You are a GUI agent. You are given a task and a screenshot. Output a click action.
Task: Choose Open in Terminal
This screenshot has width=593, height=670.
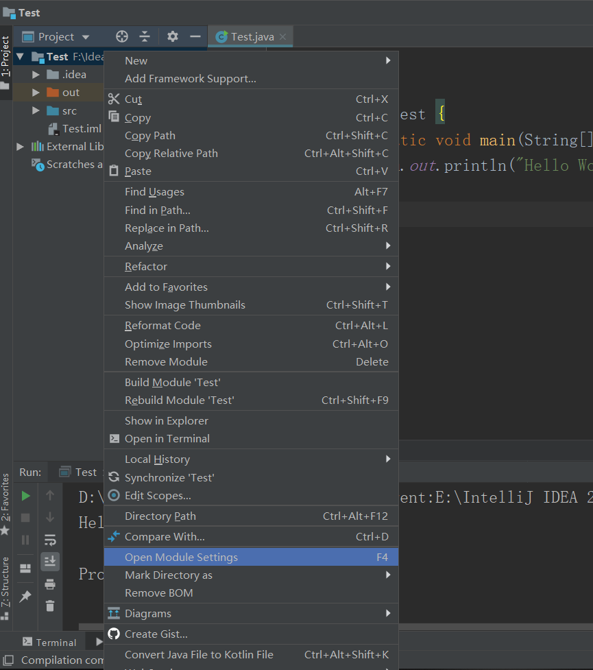tap(251, 439)
